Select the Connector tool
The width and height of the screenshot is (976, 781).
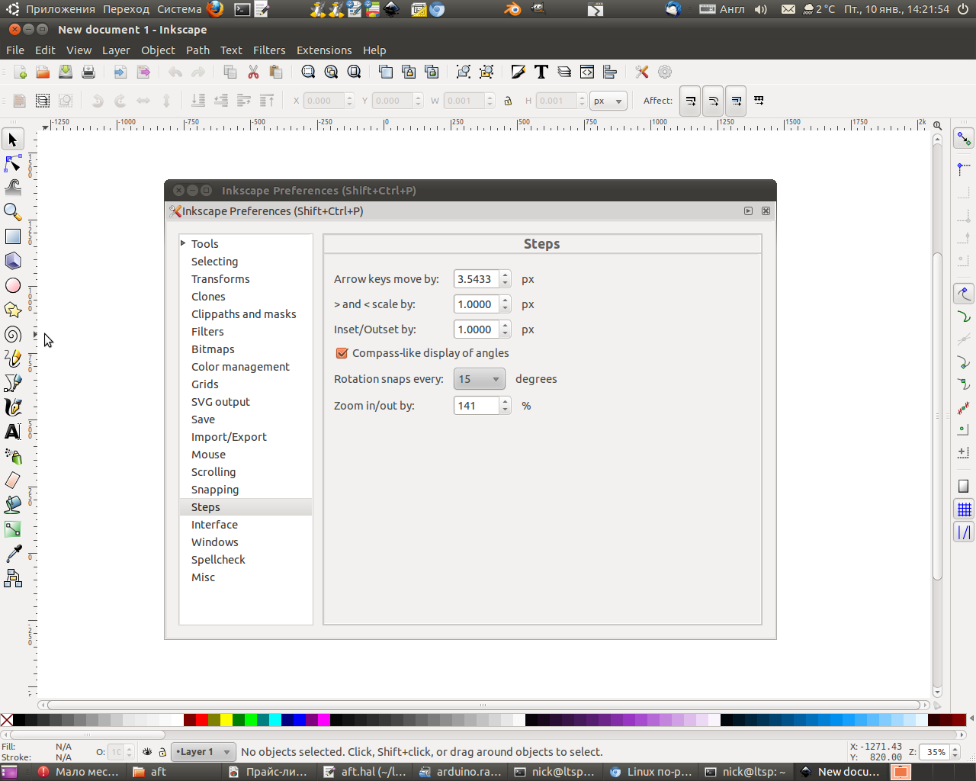13,578
